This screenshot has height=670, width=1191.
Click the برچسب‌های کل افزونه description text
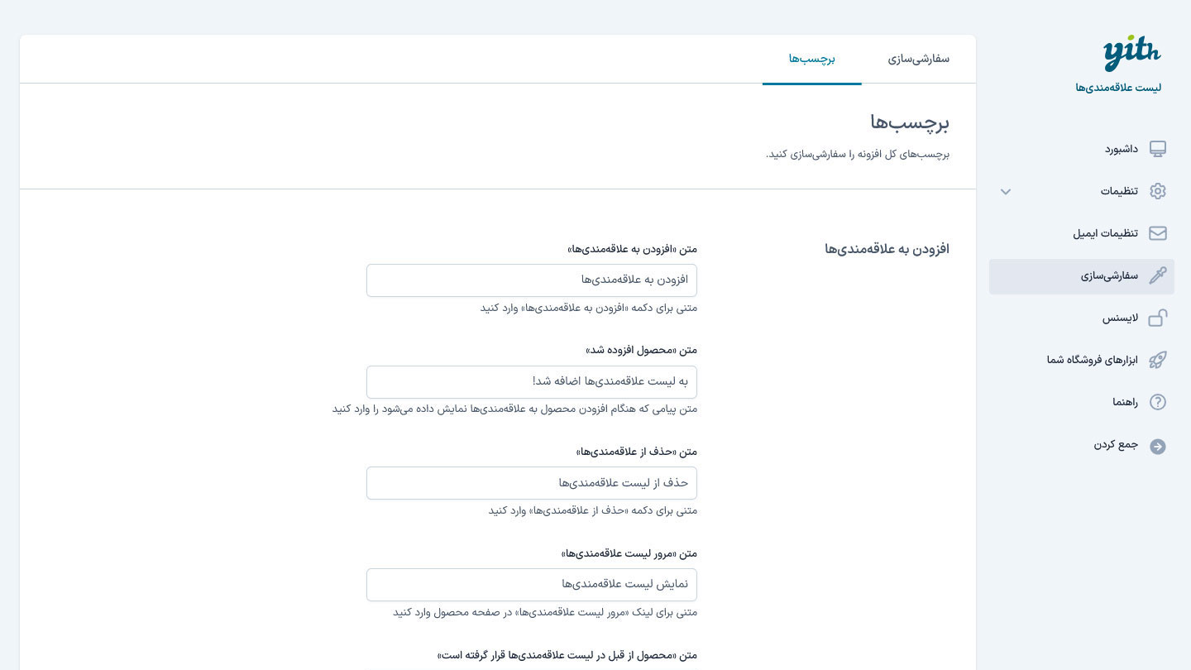[858, 155]
